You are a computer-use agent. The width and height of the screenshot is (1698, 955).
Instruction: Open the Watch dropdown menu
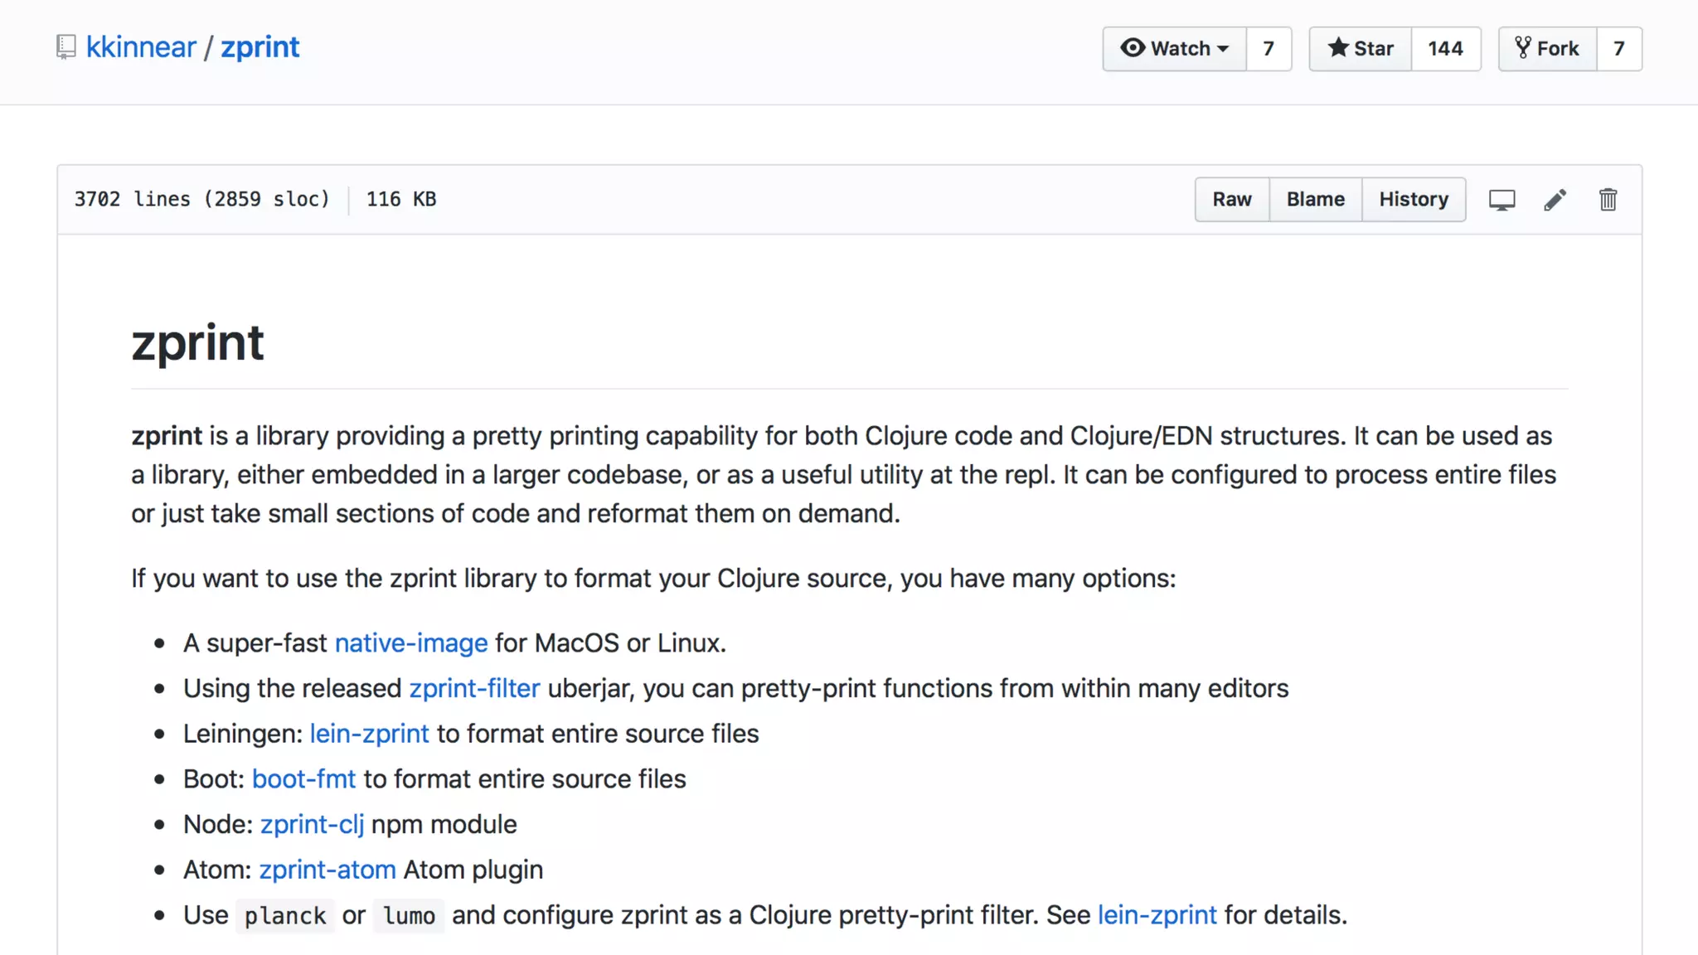point(1174,49)
